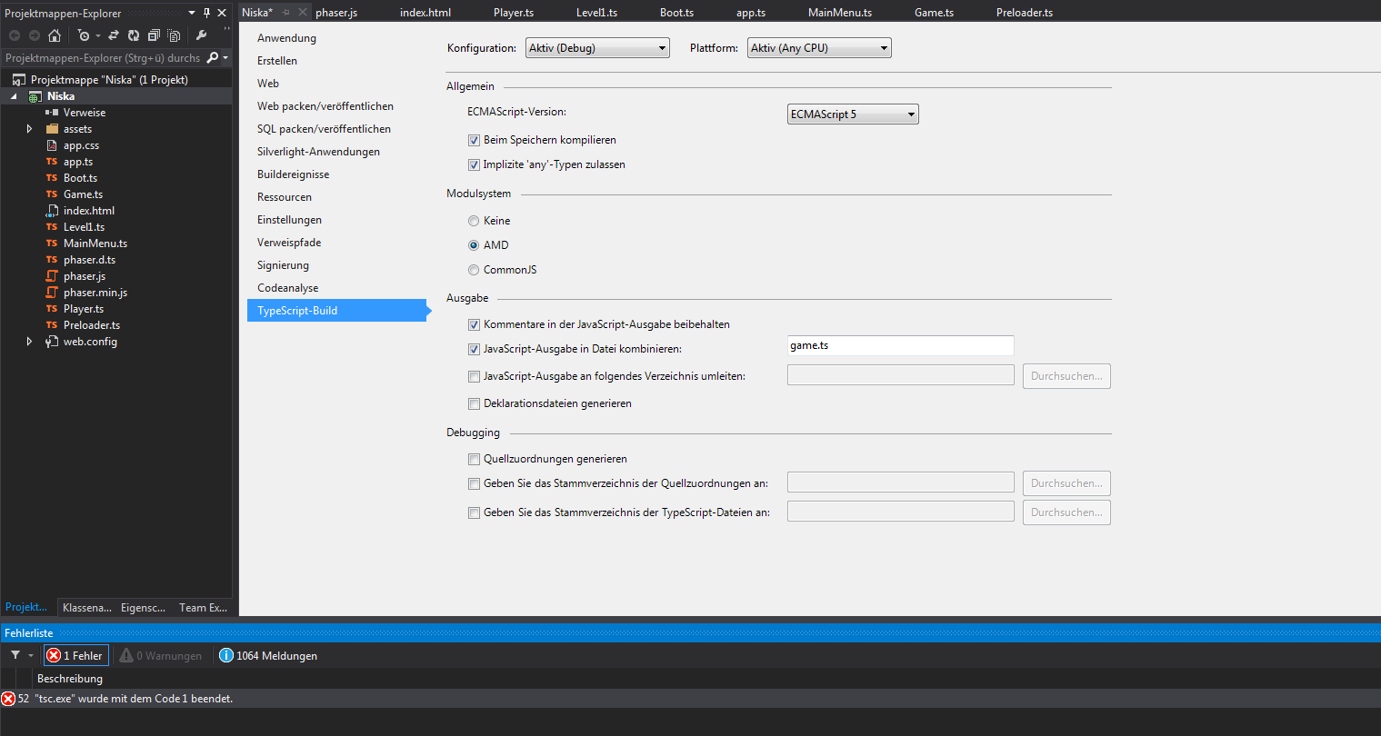Expand the assets folder node
The image size is (1381, 736).
29,129
